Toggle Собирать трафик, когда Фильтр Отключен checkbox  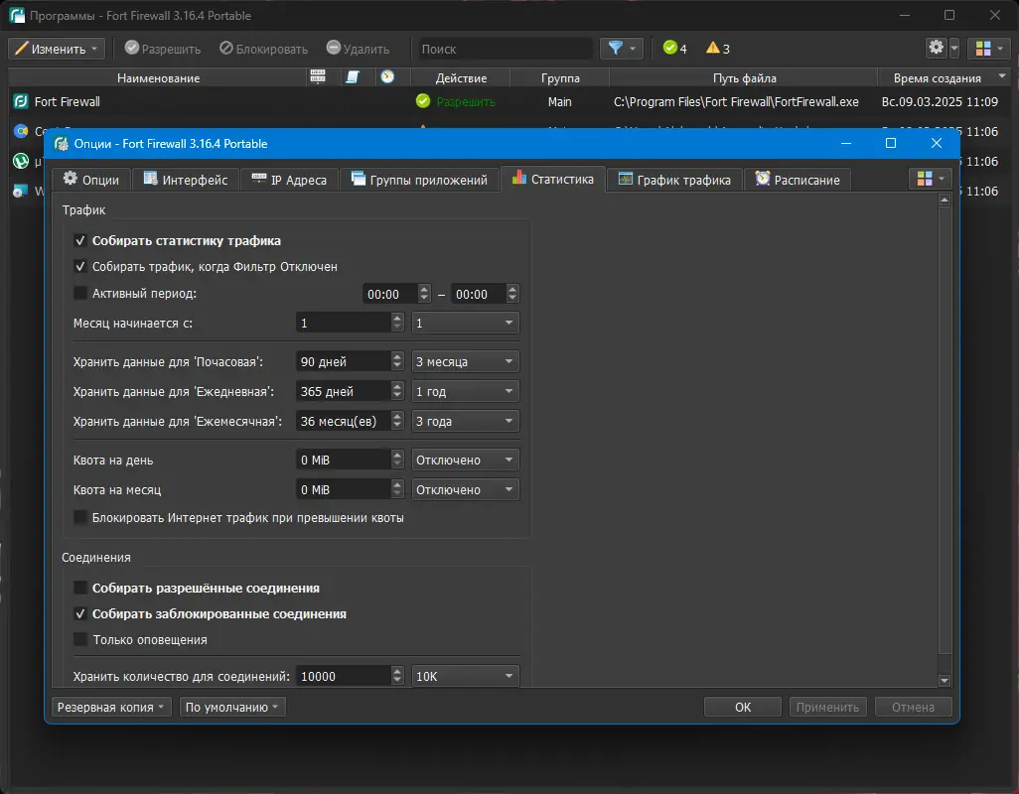point(80,267)
